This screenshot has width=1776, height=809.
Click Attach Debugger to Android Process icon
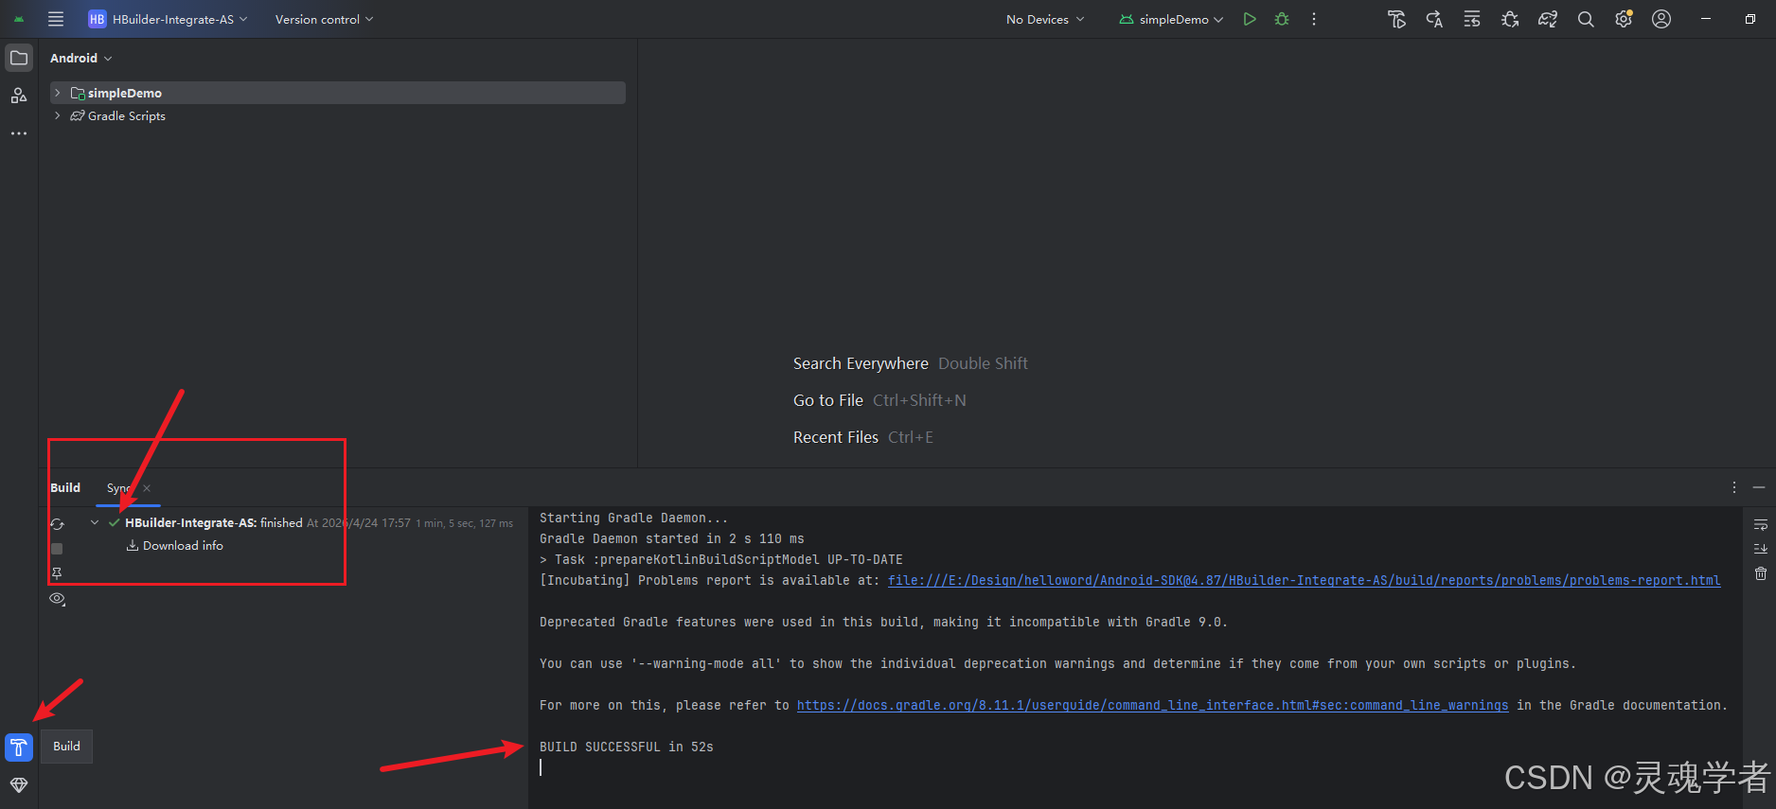point(1510,19)
